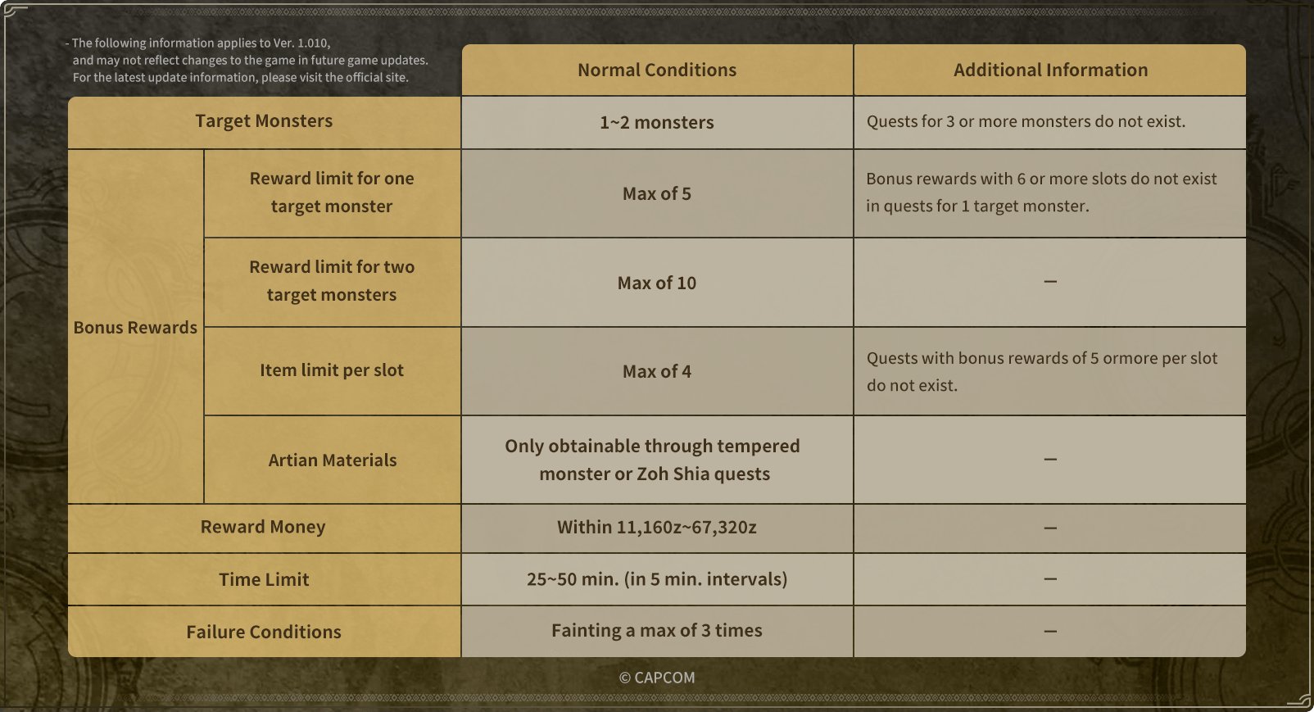Click the Normal Conditions column header
1314x712 pixels.
click(657, 70)
